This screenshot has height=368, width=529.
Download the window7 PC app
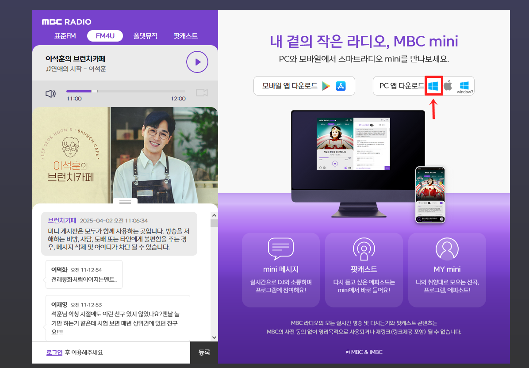pos(464,87)
